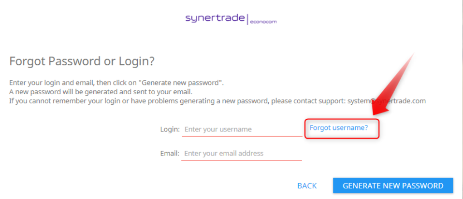Focus the Login username field

(x=242, y=129)
